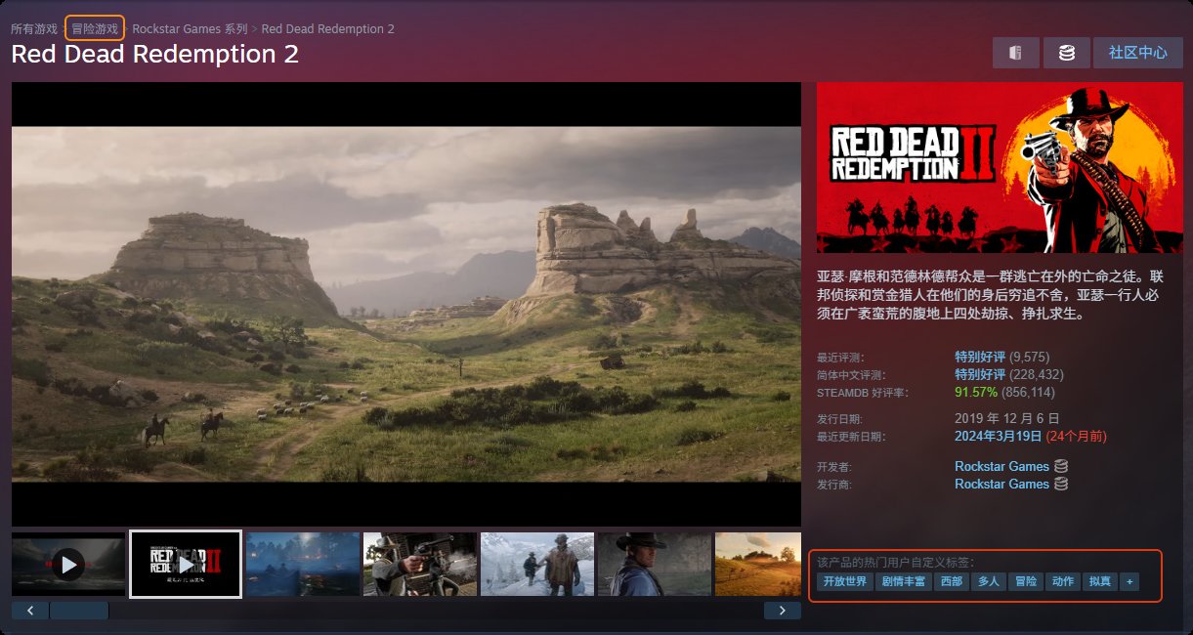Open publisher Rockstar Games link
Viewport: 1193px width, 635px height.
[x=1001, y=484]
